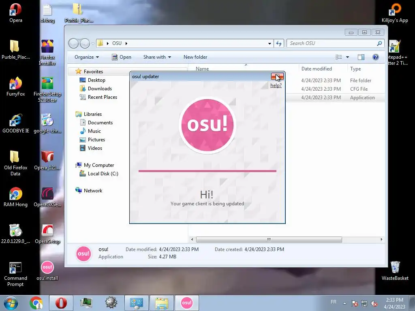The image size is (415, 311).
Task: Select the Firefox Installer desktop icon
Action: [47, 52]
